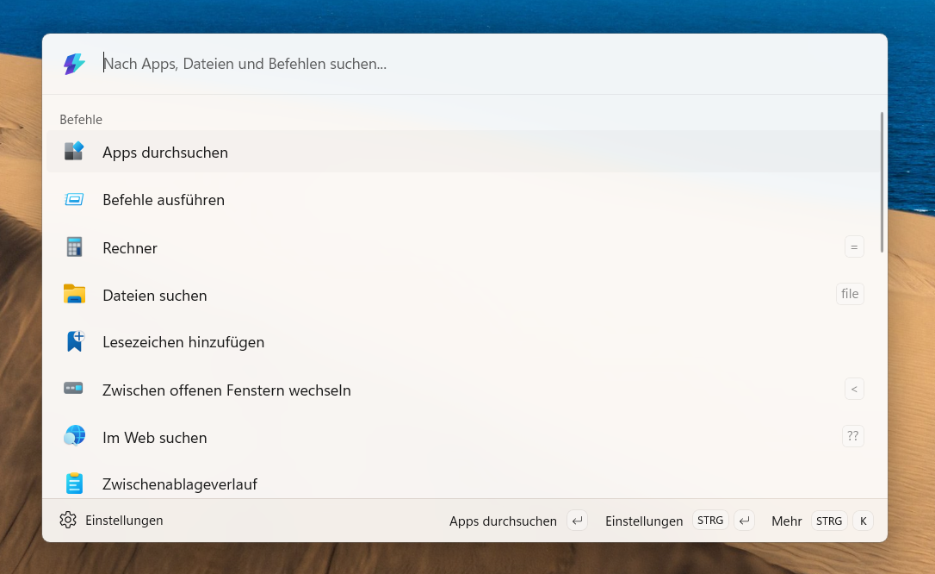Open the Rechner command

click(463, 247)
